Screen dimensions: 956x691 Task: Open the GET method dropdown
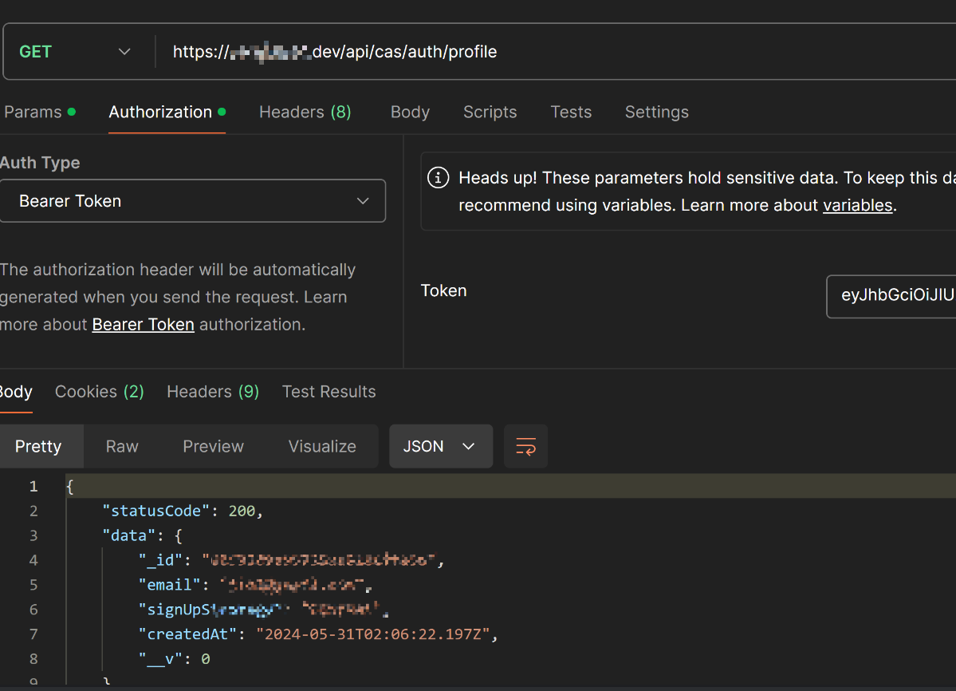coord(76,52)
